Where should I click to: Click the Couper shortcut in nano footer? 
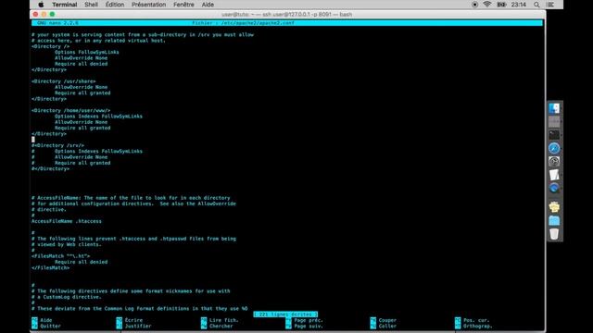click(384, 320)
